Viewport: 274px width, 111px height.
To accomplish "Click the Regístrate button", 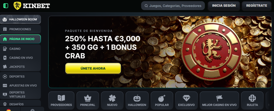I will [257, 6].
